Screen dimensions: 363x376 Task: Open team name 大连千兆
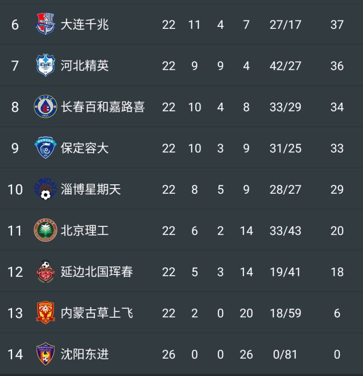click(85, 24)
